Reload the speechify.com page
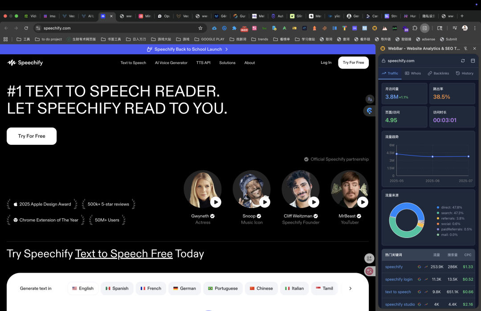The height and width of the screenshot is (311, 481). coord(26,28)
